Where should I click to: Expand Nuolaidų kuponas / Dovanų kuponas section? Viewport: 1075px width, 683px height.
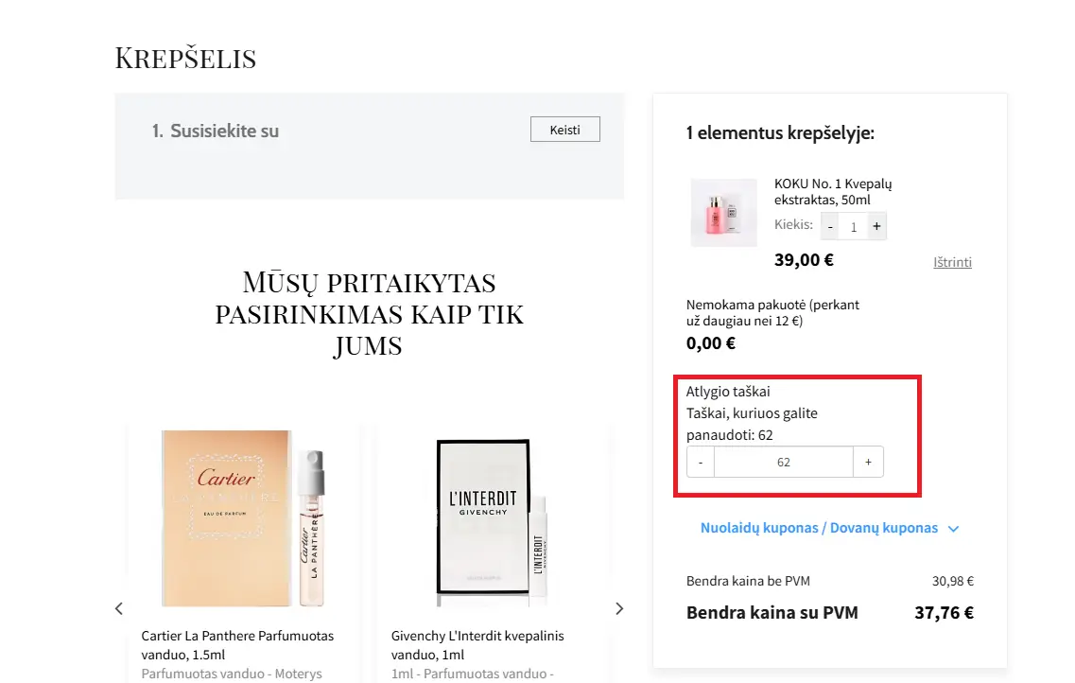point(819,528)
